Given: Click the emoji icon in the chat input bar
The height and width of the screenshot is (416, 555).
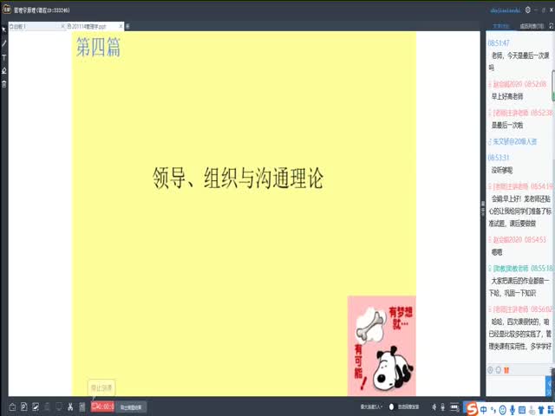Looking at the screenshot, I should point(499,370).
